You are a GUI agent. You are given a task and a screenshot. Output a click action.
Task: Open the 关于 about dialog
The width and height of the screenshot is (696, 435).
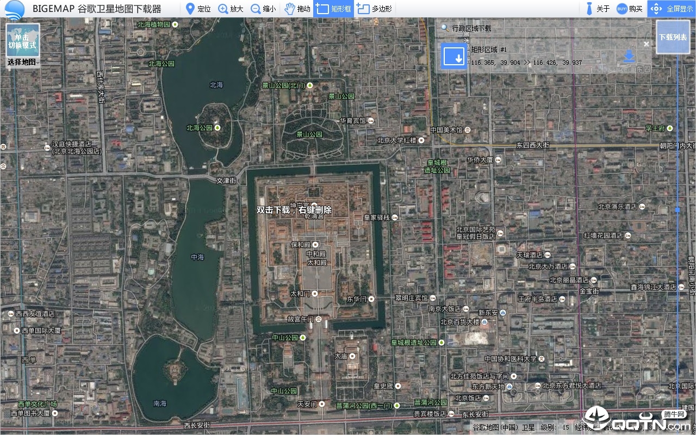597,9
